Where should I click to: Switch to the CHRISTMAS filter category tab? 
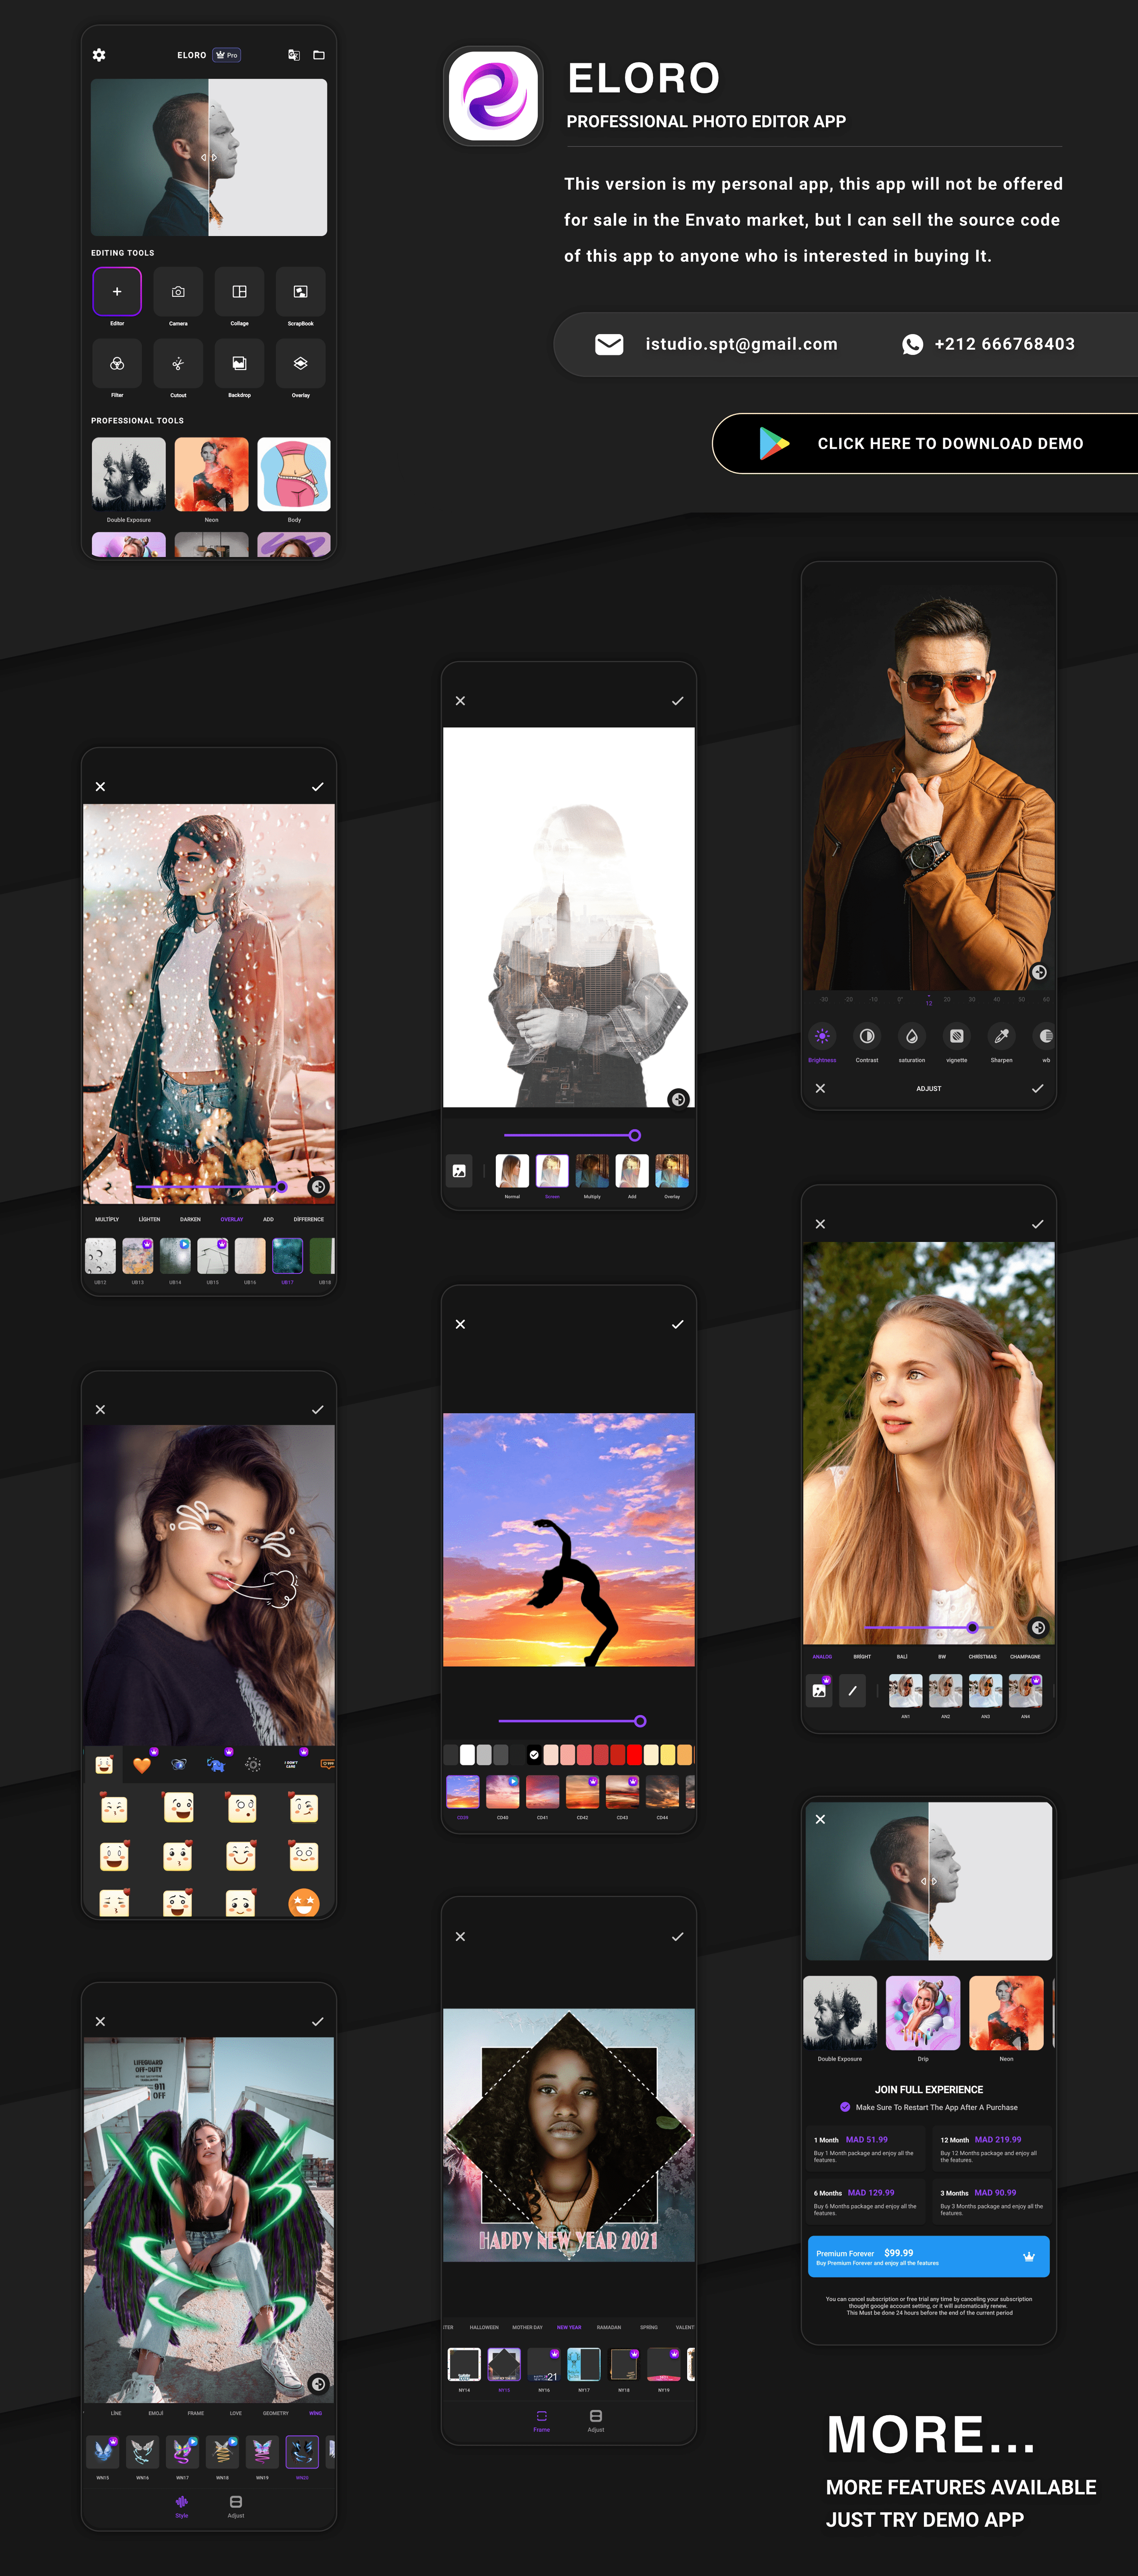tap(982, 1657)
